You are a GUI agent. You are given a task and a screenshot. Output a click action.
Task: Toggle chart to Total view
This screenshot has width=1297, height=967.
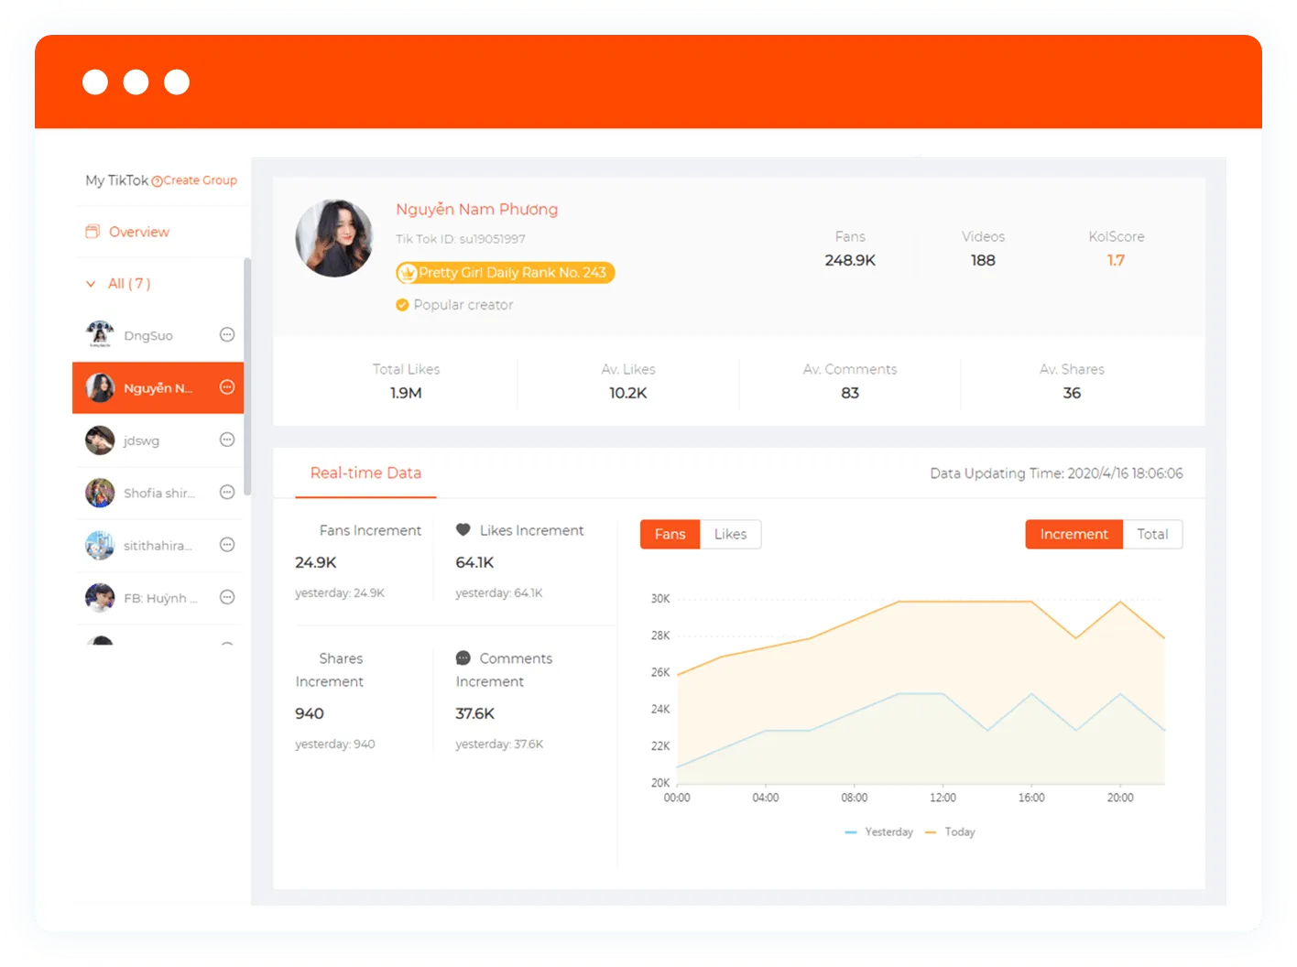1152,534
